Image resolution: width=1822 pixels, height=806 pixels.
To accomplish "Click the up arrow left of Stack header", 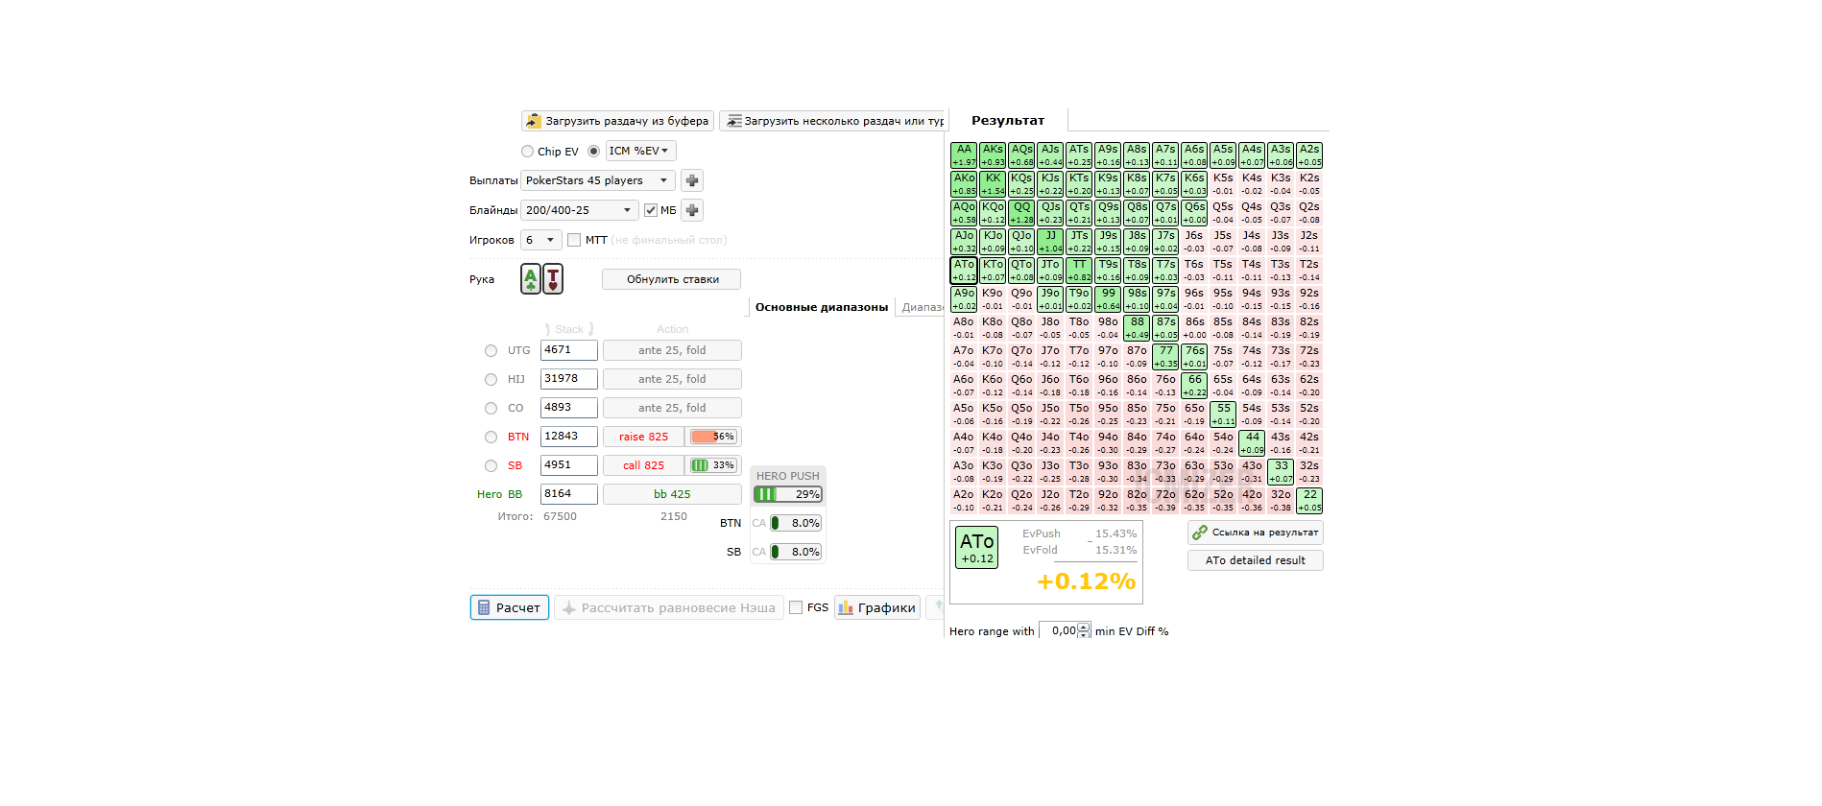I will click(547, 329).
